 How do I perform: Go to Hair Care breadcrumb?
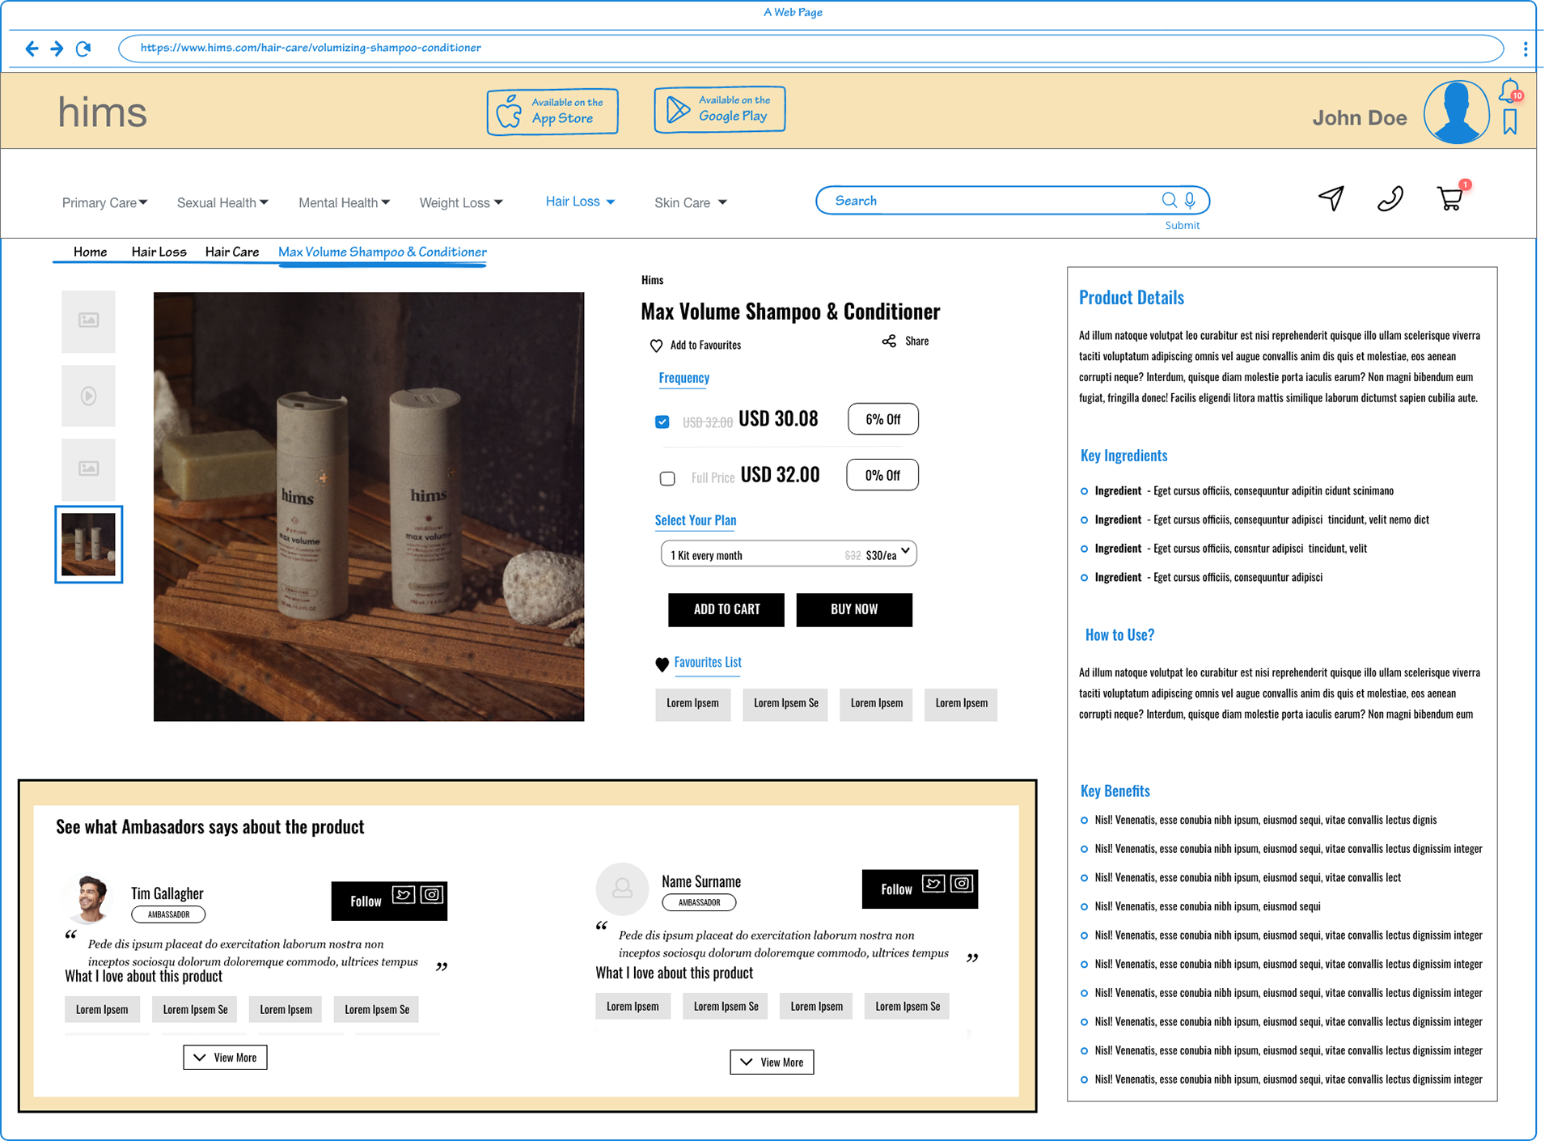[x=232, y=252]
